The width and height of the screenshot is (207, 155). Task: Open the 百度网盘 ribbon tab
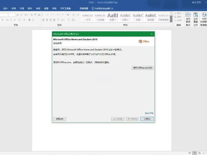(x=84, y=9)
